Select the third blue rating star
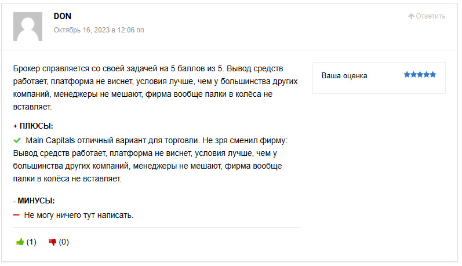Screen dimensions: 462x266 pyautogui.click(x=420, y=75)
